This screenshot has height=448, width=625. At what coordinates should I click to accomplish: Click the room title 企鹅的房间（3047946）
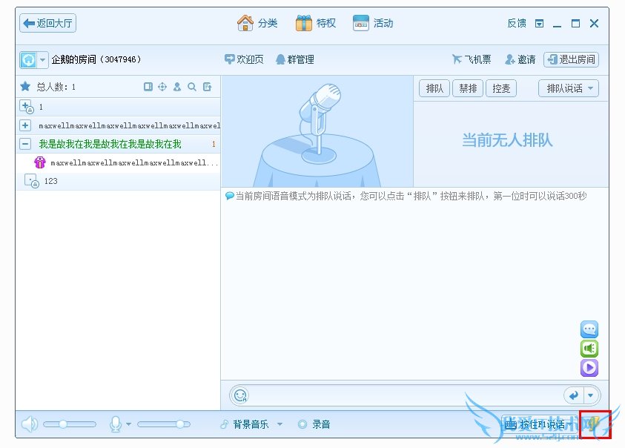[x=96, y=59]
